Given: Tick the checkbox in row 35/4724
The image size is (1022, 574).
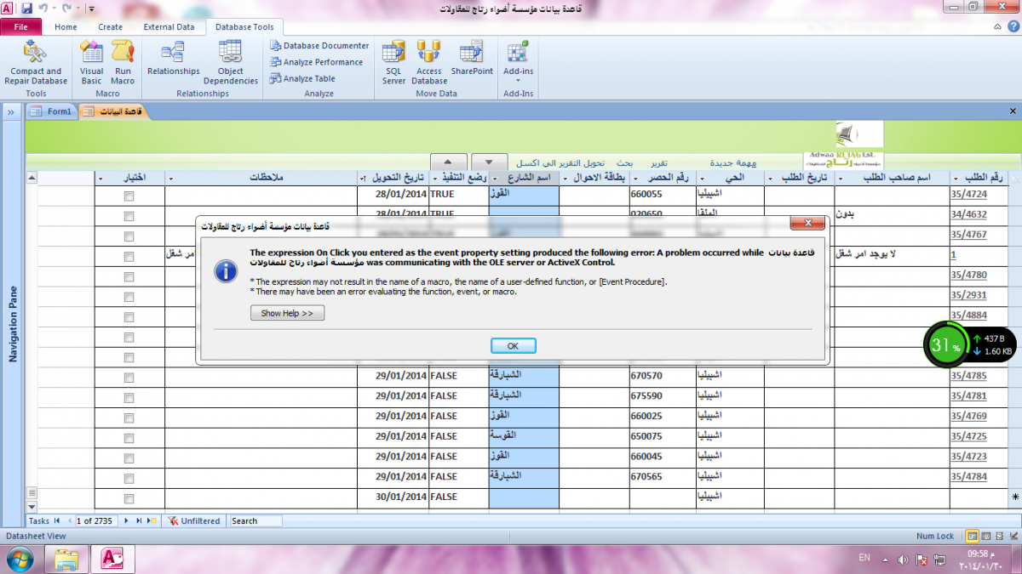Looking at the screenshot, I should pos(129,196).
